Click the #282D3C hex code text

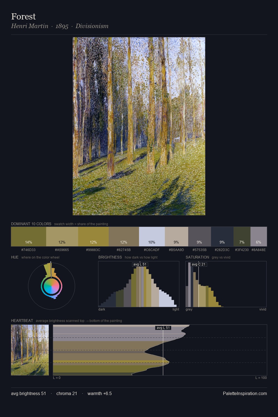tap(222, 250)
